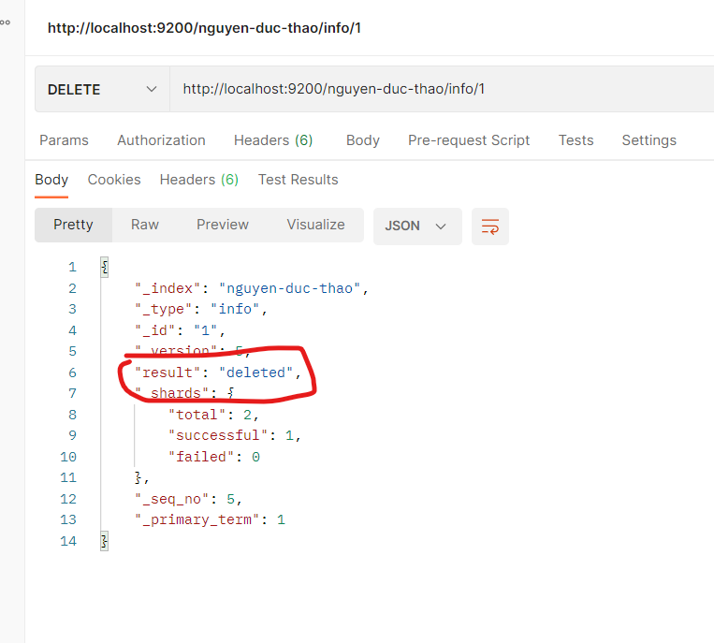This screenshot has width=714, height=643.
Task: Open the Settings request tab
Action: (648, 140)
